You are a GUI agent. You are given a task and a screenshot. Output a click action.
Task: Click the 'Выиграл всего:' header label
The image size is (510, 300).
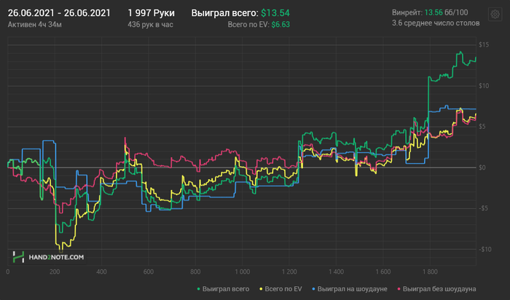(224, 13)
